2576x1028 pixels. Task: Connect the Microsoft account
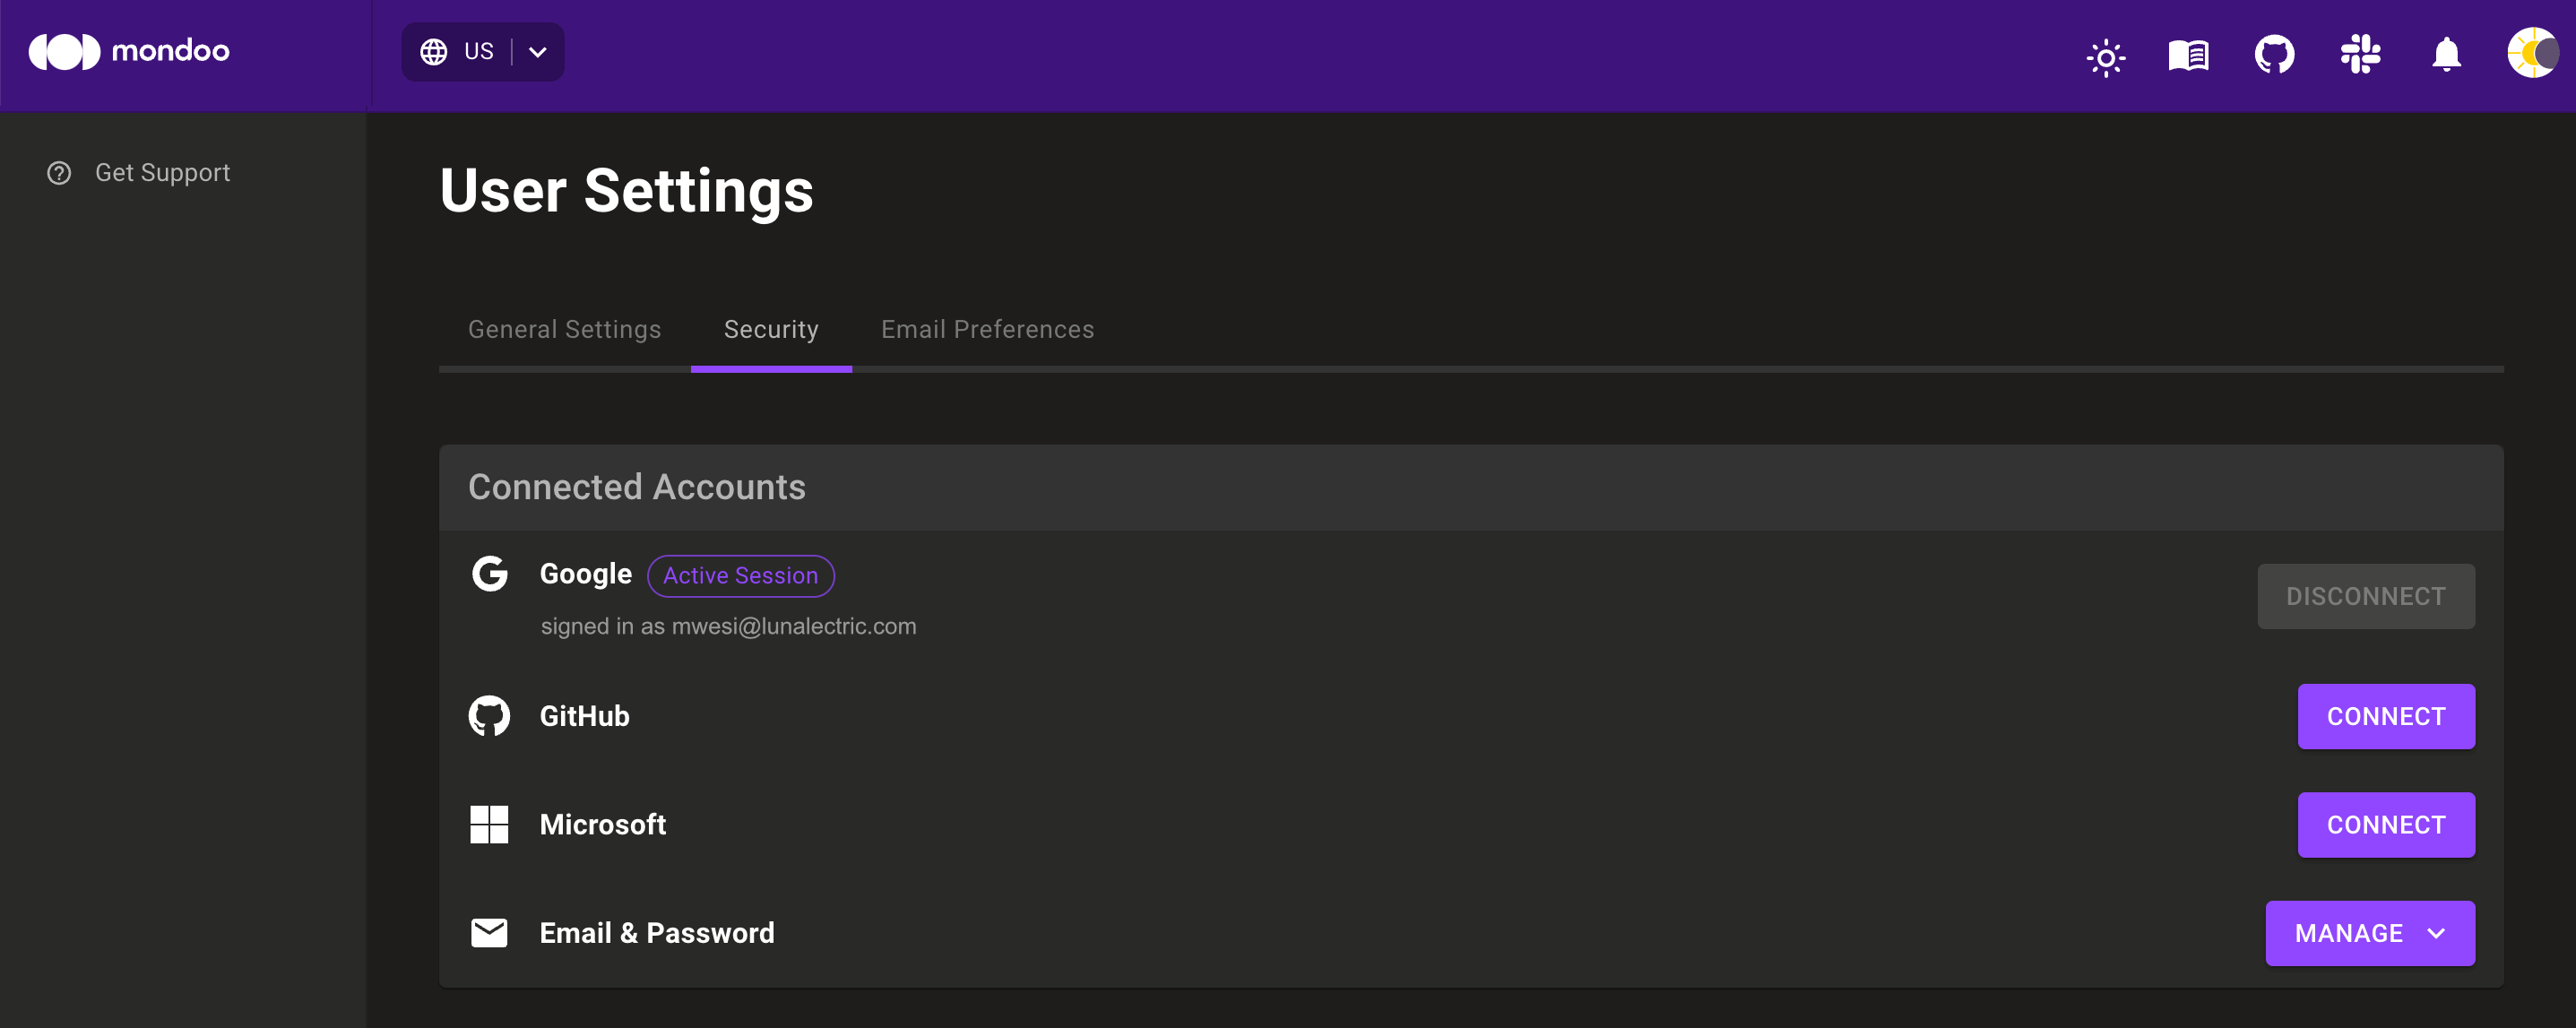pos(2385,825)
